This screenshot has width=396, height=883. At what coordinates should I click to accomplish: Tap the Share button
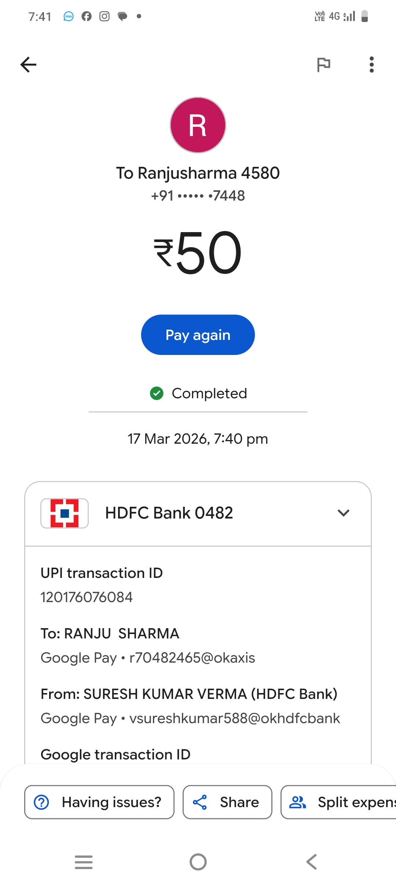227,802
